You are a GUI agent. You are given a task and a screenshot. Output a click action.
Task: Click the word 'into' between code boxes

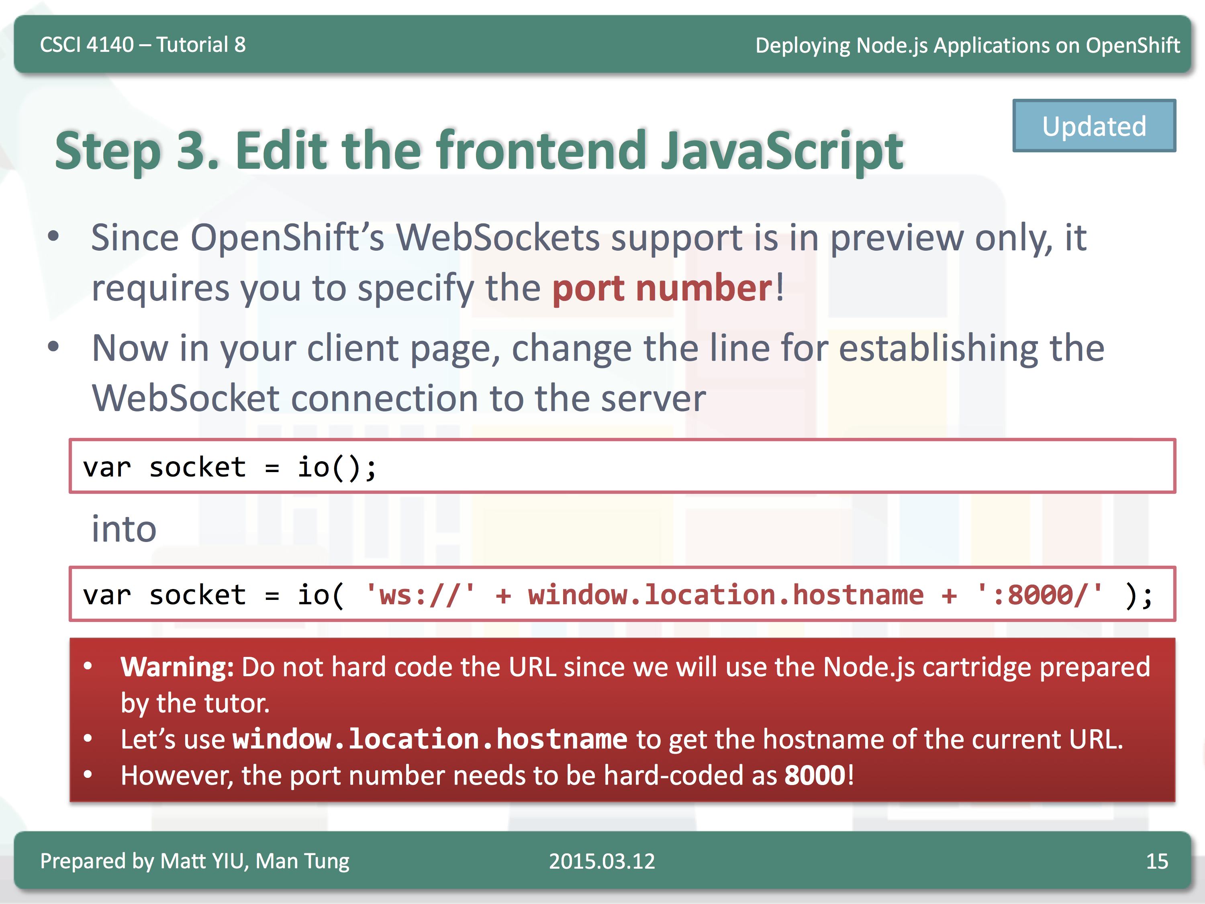[x=124, y=529]
